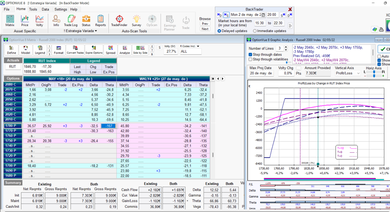Screen dimensions: 390x212
Task: Click the market open time 15:30 field
Action: 260,23
